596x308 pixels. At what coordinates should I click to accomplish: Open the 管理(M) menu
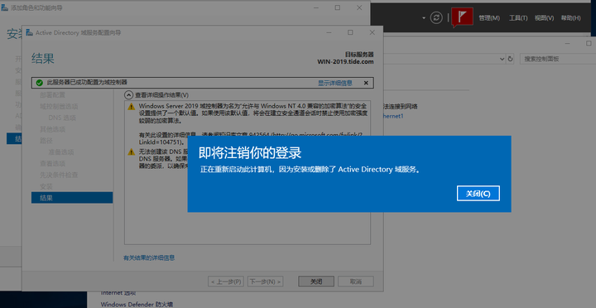point(489,18)
